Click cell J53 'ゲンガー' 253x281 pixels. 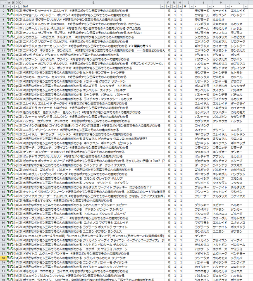203,236
